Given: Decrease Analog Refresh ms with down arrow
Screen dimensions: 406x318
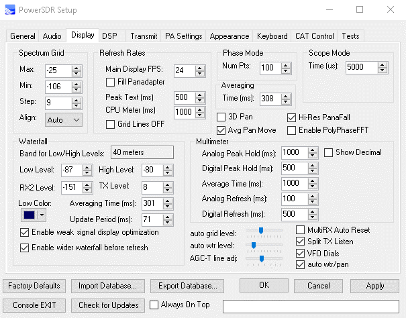Looking at the screenshot, I should tap(313, 202).
